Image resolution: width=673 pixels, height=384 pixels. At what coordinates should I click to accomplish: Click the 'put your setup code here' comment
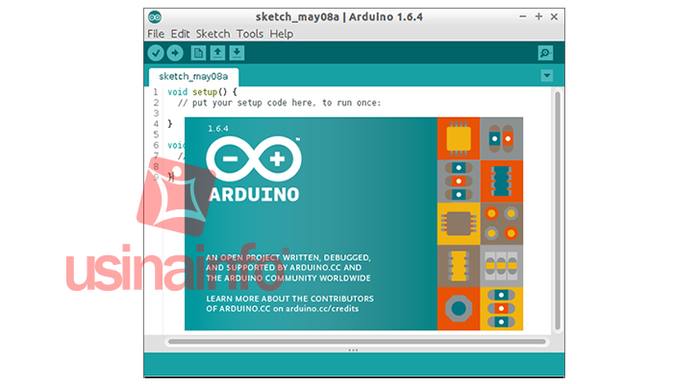pyautogui.click(x=279, y=103)
